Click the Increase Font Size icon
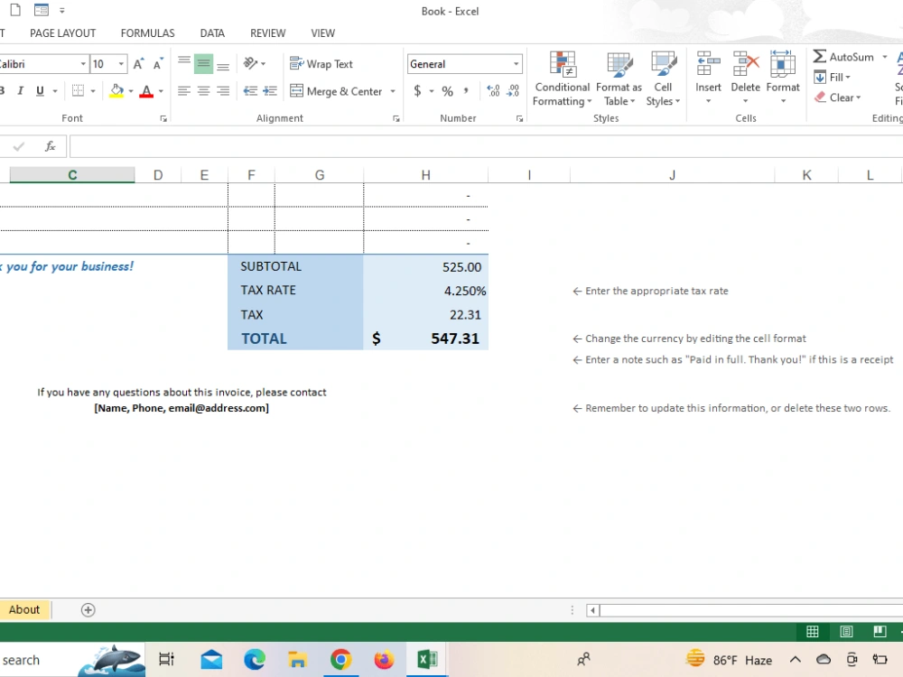Viewport: 903px width, 677px height. (x=139, y=64)
